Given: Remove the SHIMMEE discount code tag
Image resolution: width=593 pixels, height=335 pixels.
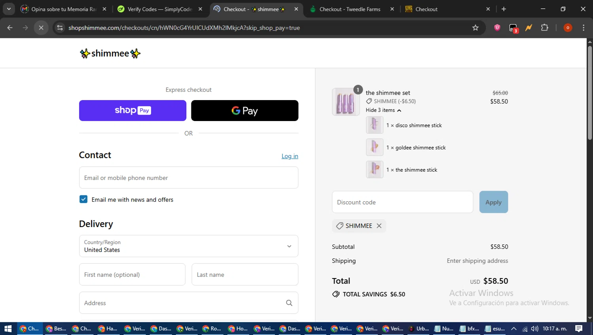Looking at the screenshot, I should [x=379, y=226].
